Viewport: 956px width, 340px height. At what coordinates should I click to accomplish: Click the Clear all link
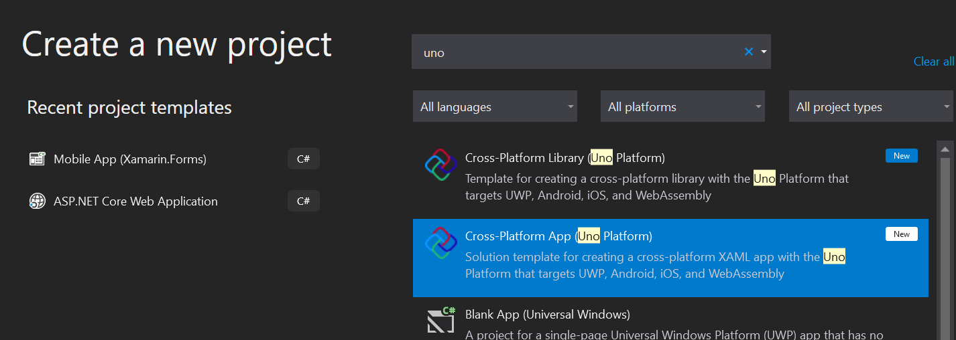[x=934, y=62]
